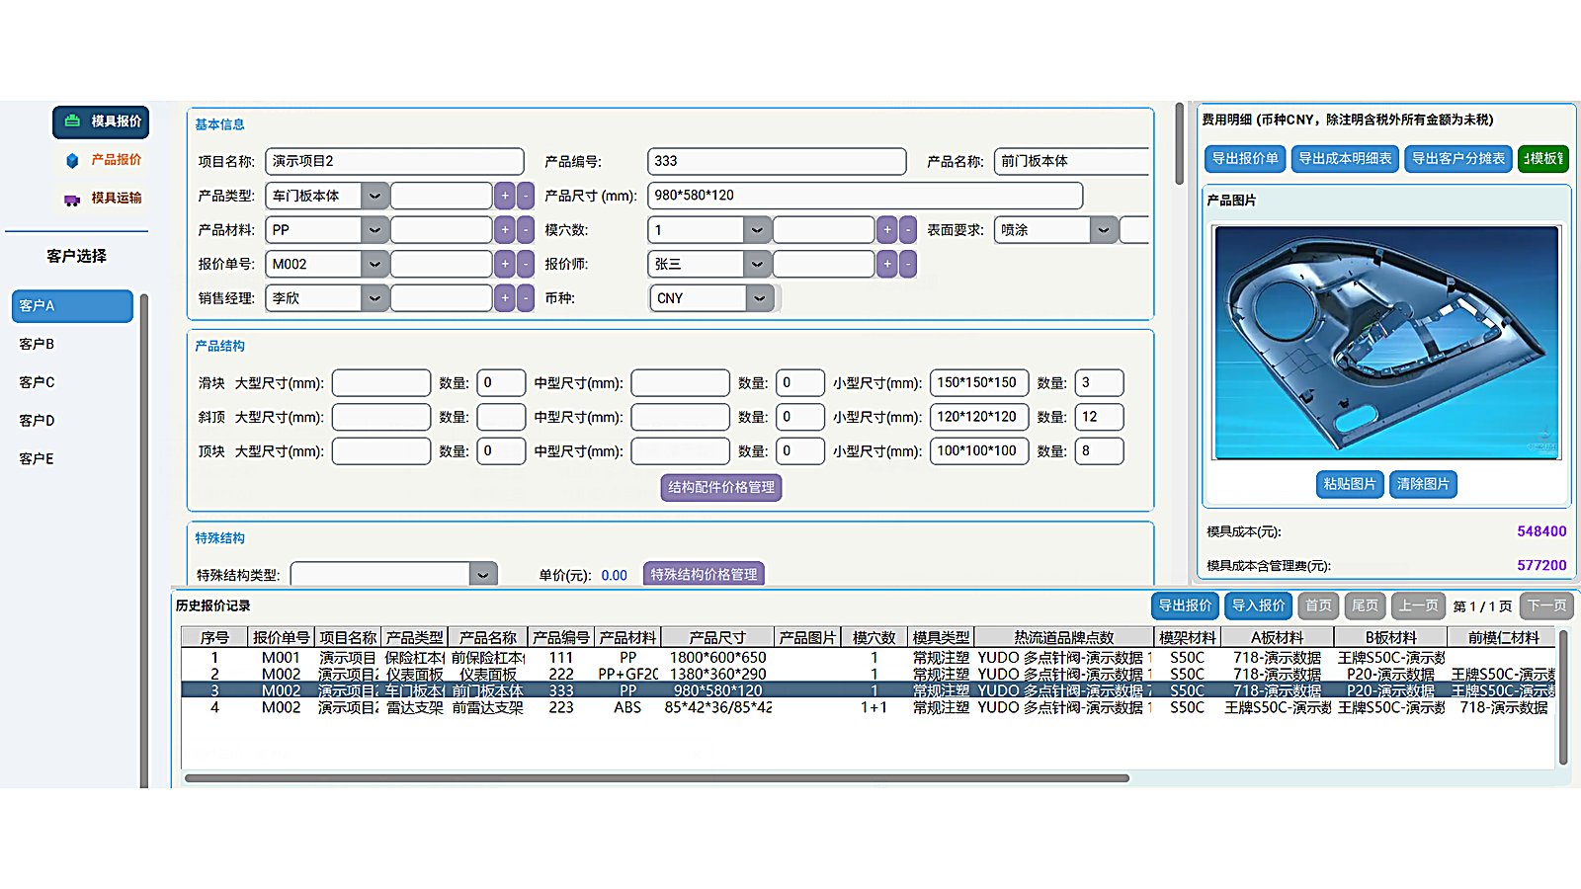Screen dimensions: 1581x889
Task: Open the 销售经理 李欣 dropdown
Action: click(x=374, y=298)
